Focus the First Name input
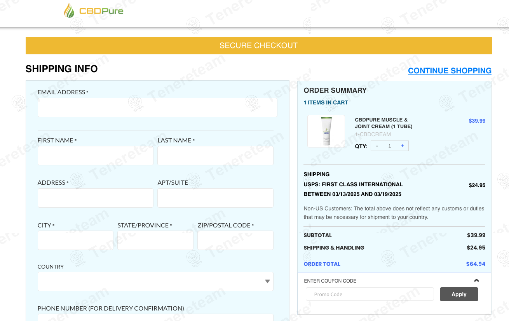Viewport: 509px width, 321px height. 95,156
